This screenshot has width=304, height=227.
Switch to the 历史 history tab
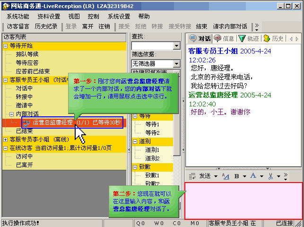pyautogui.click(x=273, y=38)
